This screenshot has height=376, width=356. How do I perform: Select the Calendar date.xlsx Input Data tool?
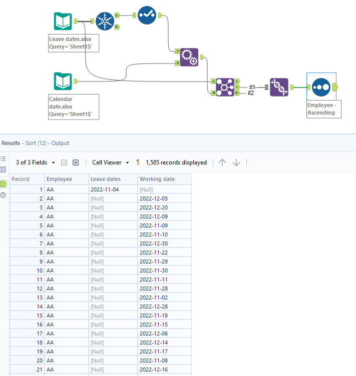click(x=63, y=81)
